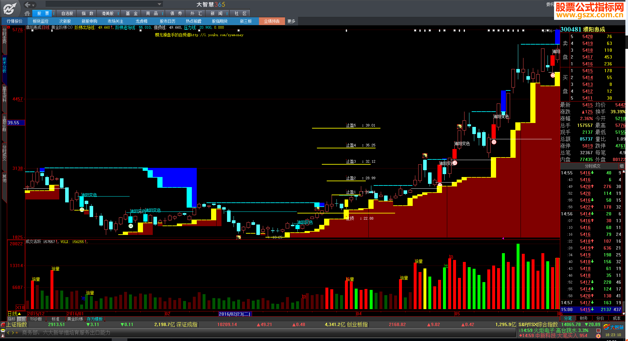Click the 上证指数 status bar label
The image size is (628, 341).
click(17, 324)
